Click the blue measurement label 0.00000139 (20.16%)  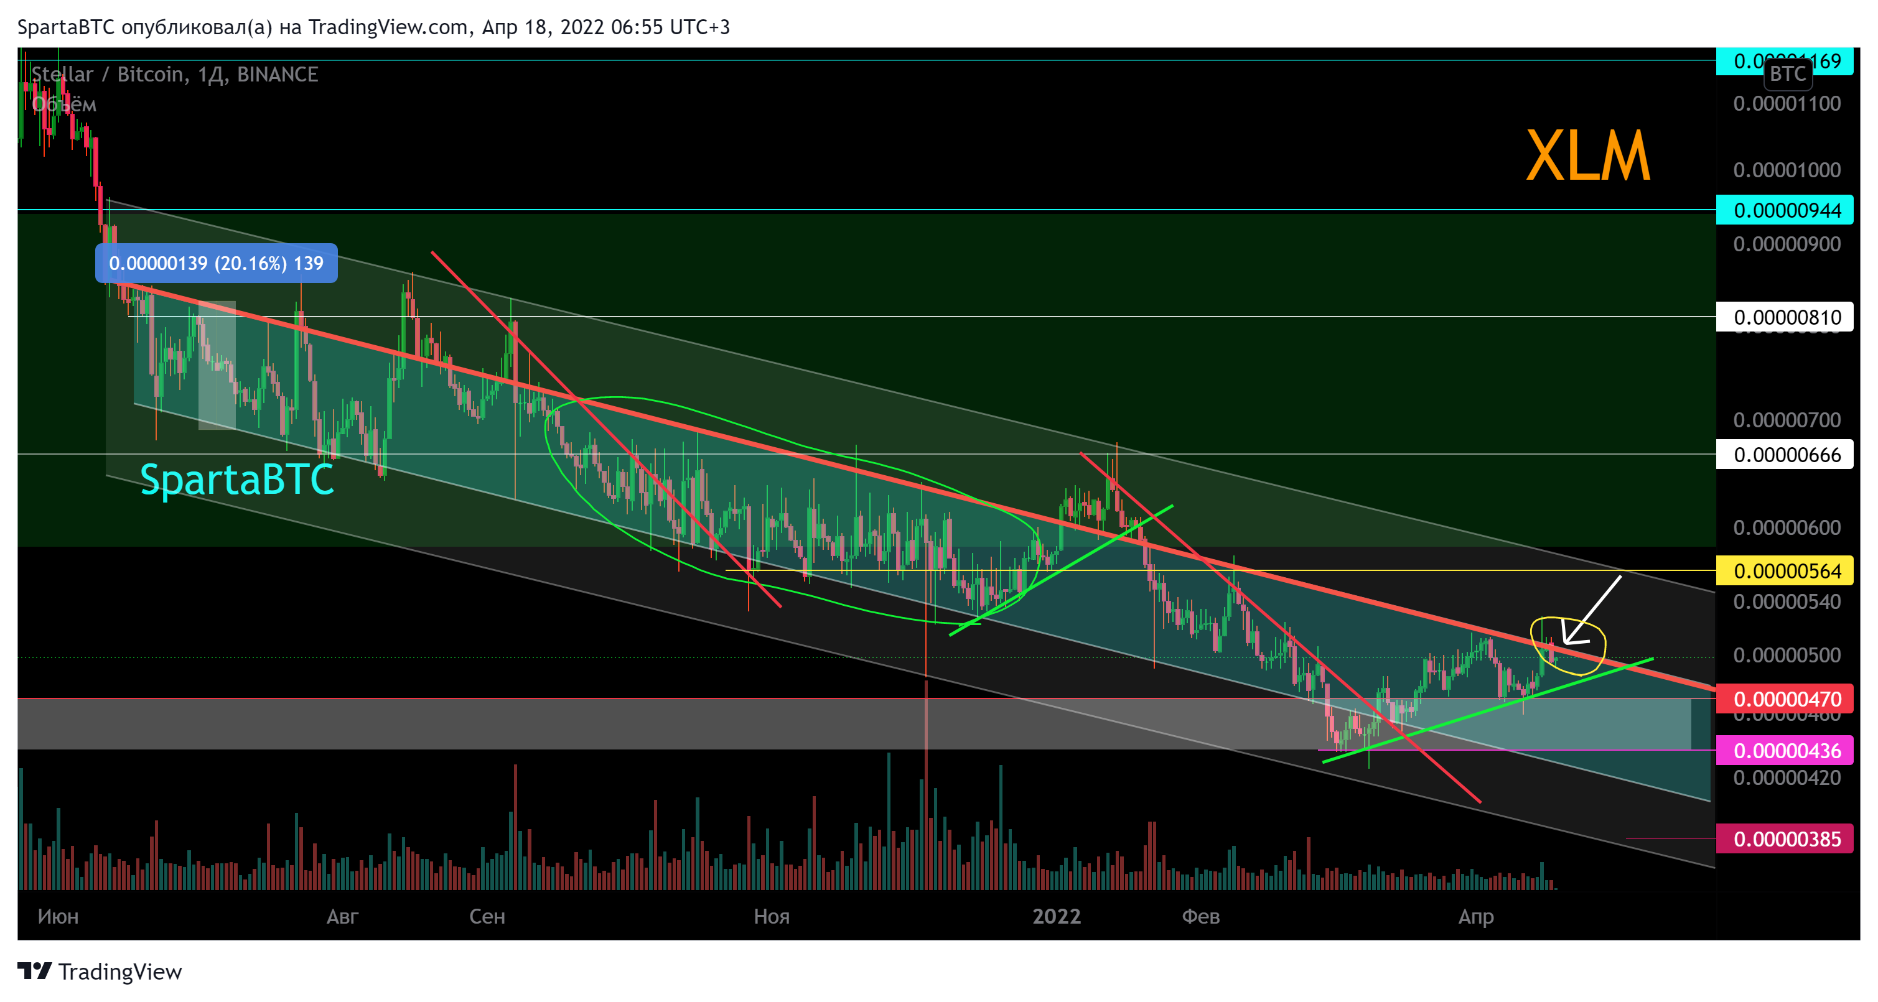coord(216,263)
